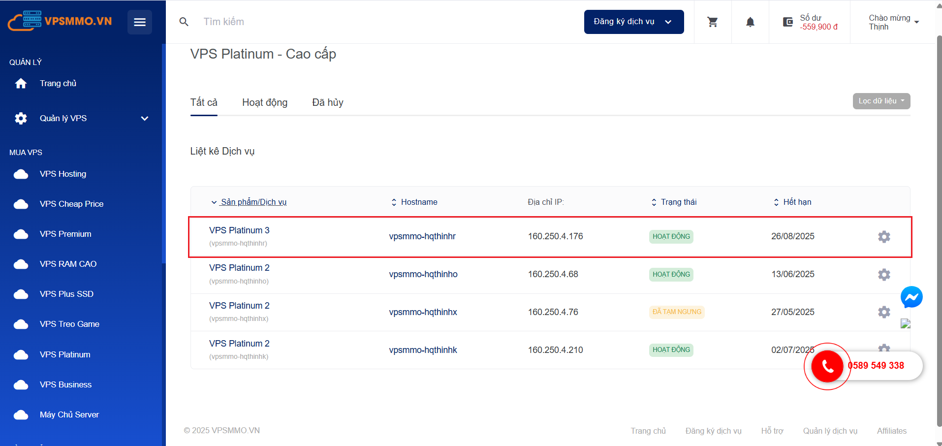Click the gear icon beside Quản lý VPS
942x446 pixels.
coord(21,118)
